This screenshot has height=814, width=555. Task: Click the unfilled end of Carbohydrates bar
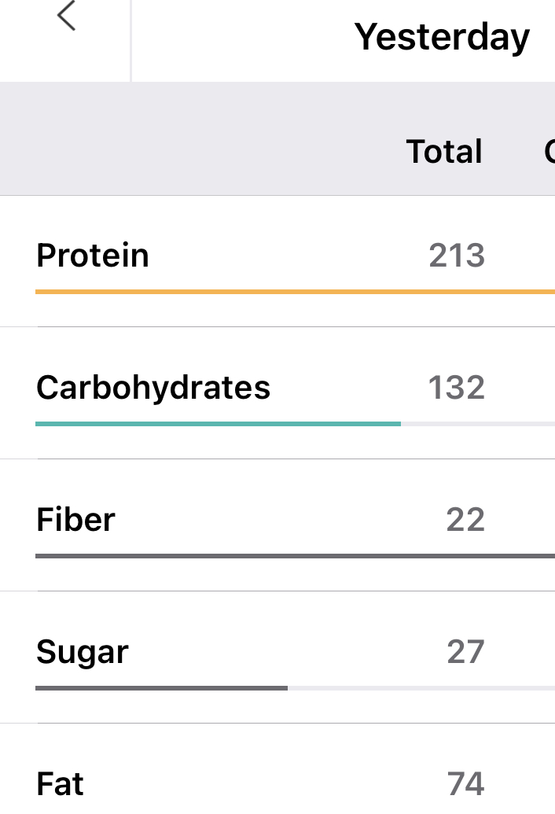[478, 423]
